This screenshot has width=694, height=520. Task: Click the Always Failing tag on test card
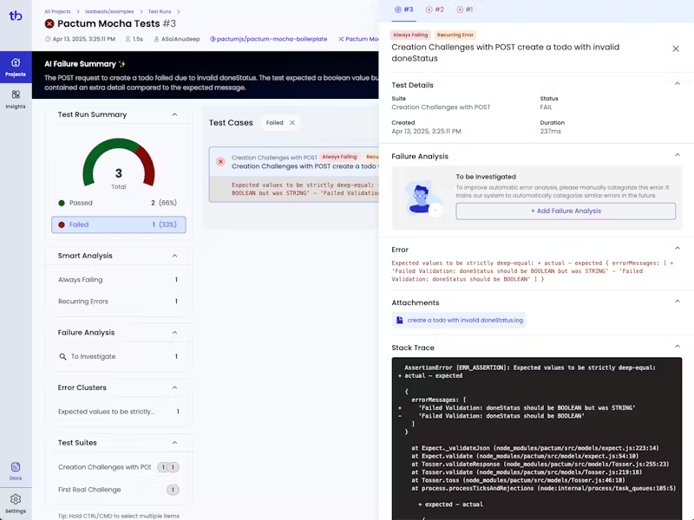pyautogui.click(x=339, y=157)
